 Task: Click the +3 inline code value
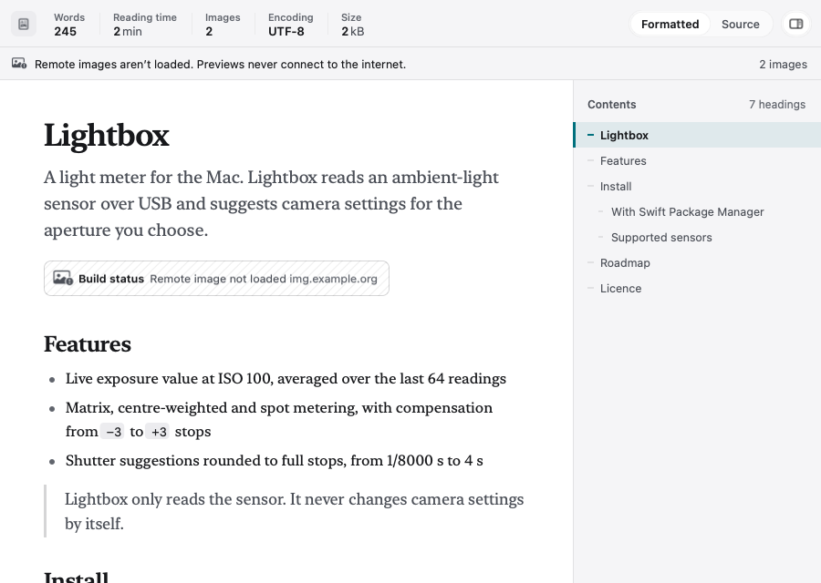coord(159,432)
